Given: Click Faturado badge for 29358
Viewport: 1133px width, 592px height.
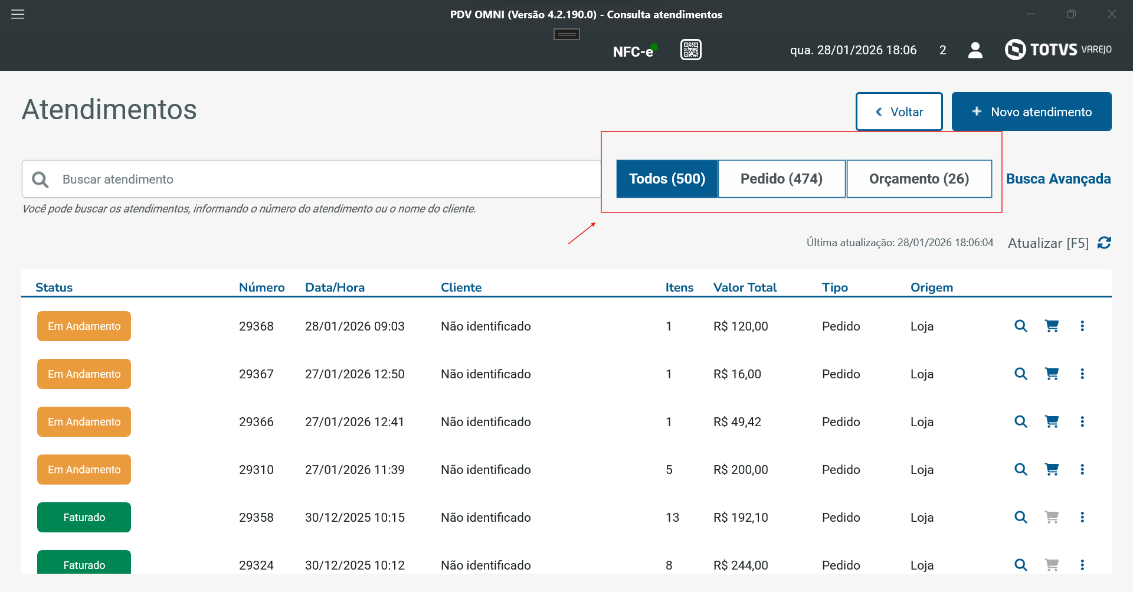Looking at the screenshot, I should tap(84, 517).
